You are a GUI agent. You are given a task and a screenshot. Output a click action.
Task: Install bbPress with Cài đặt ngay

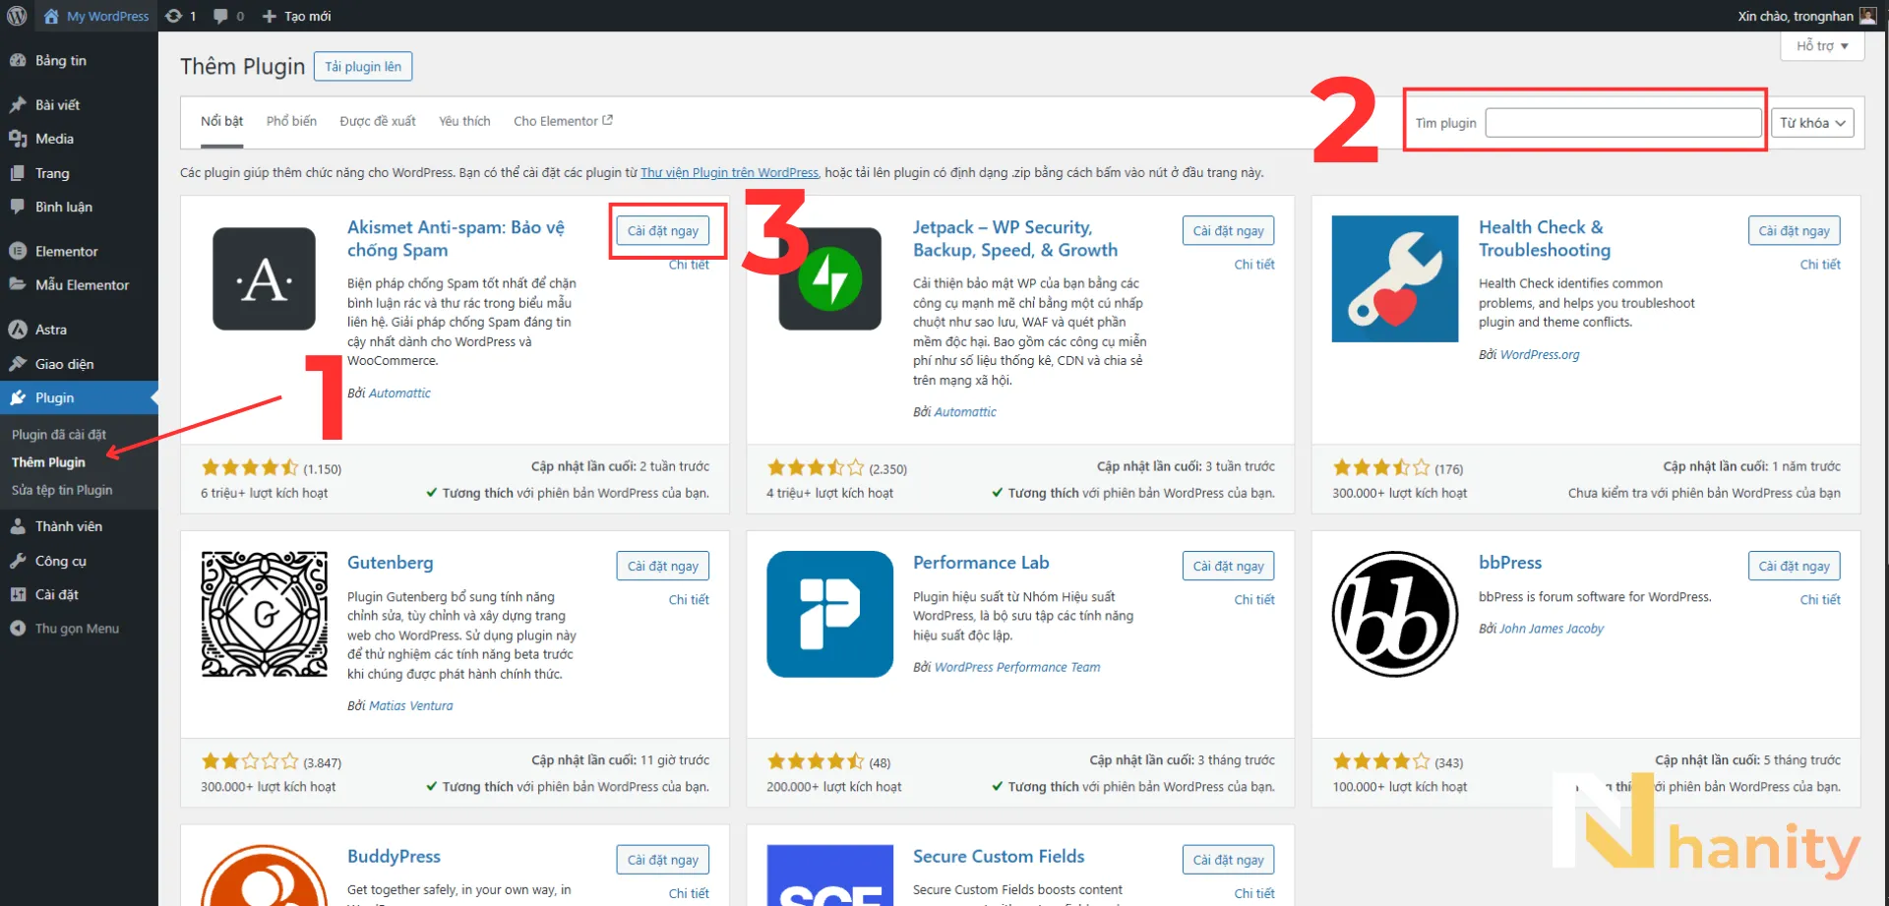click(1794, 566)
